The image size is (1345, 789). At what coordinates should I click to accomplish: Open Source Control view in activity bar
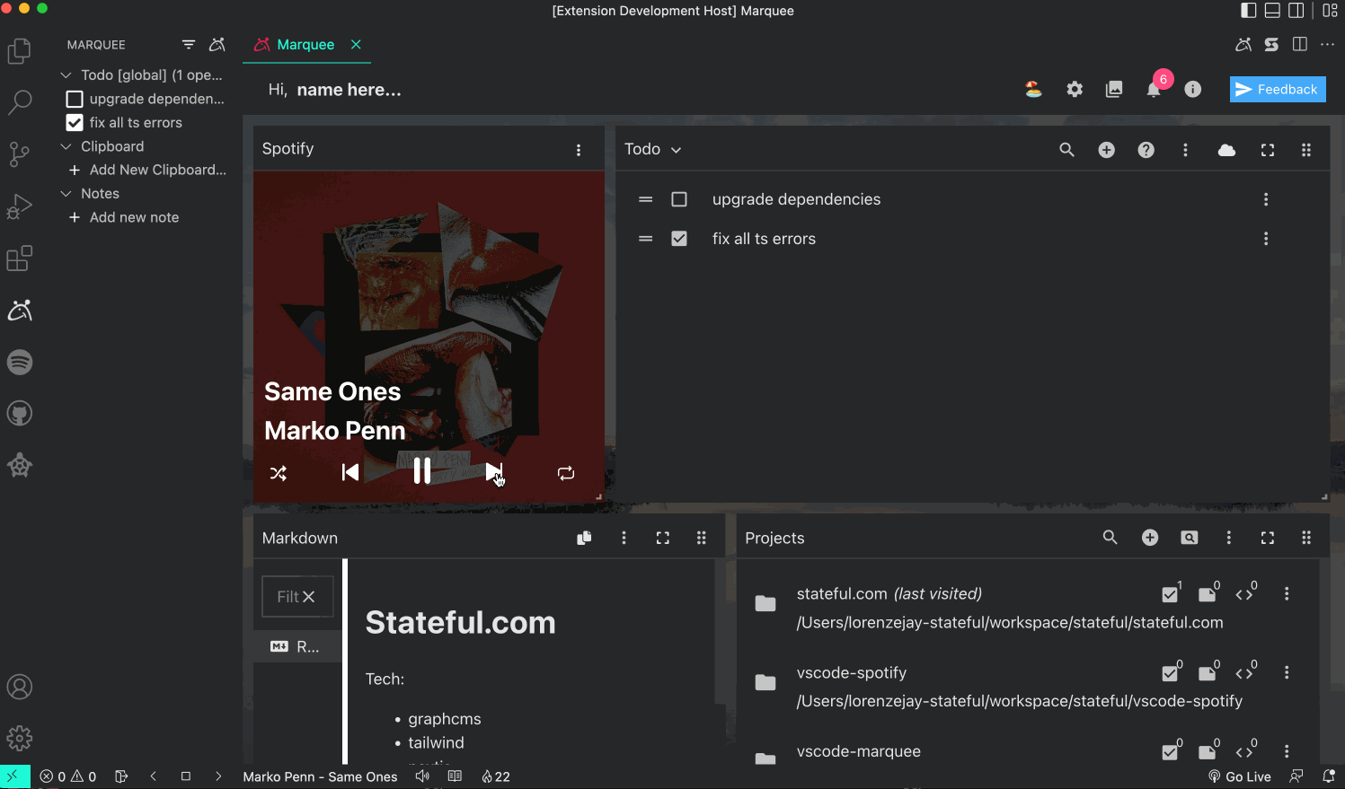tap(20, 154)
